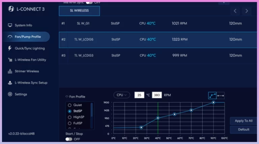
Task: Open L-Wireless Fan Utility
Action: [x=30, y=60]
